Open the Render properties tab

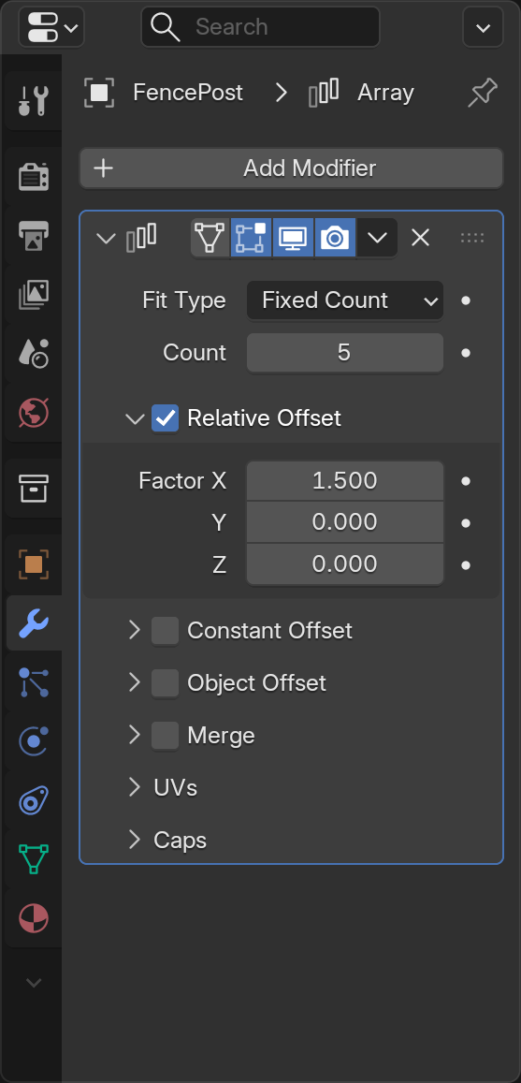tap(33, 177)
